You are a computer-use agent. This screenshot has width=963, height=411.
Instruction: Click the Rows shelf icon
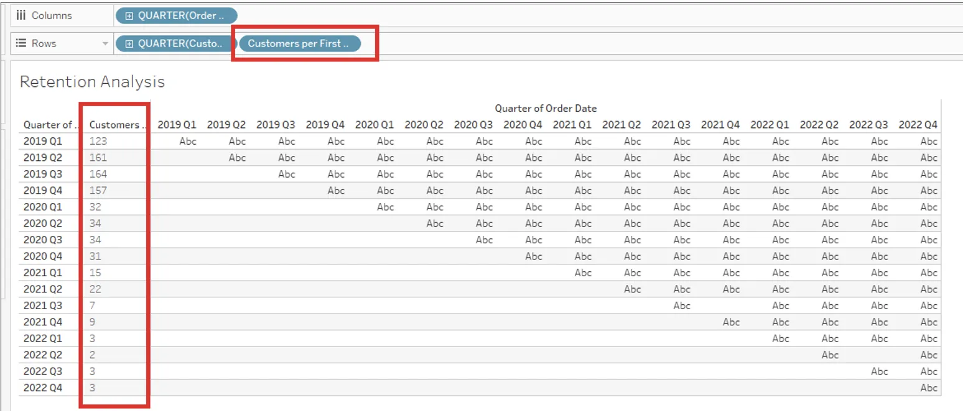(x=22, y=43)
